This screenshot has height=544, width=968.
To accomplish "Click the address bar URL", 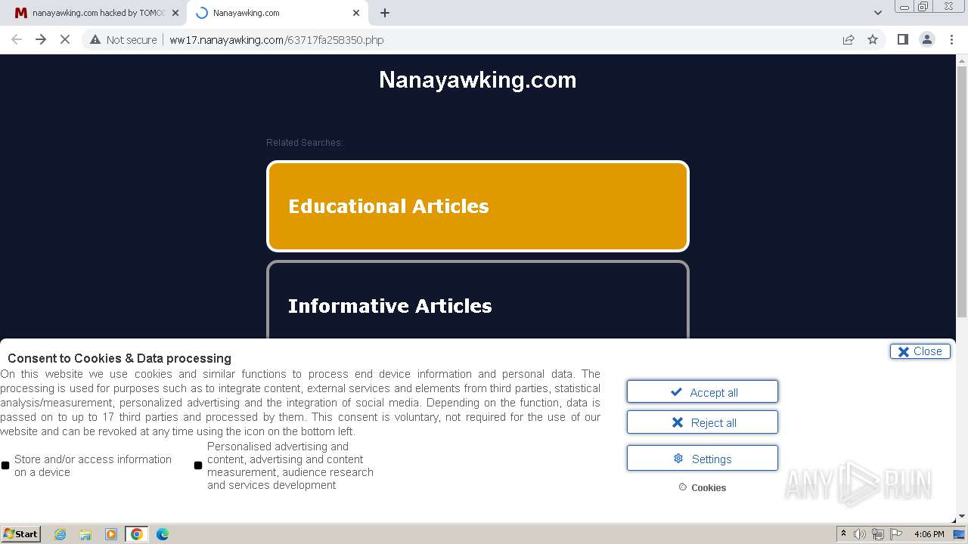I will click(x=277, y=40).
